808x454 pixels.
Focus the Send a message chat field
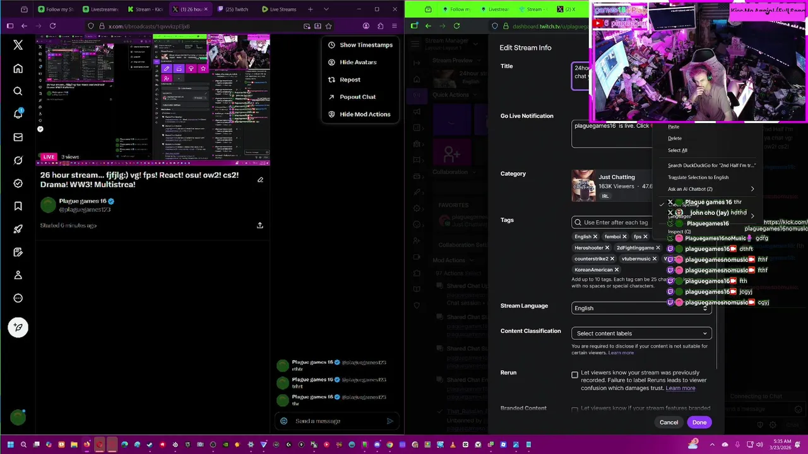[338, 421]
